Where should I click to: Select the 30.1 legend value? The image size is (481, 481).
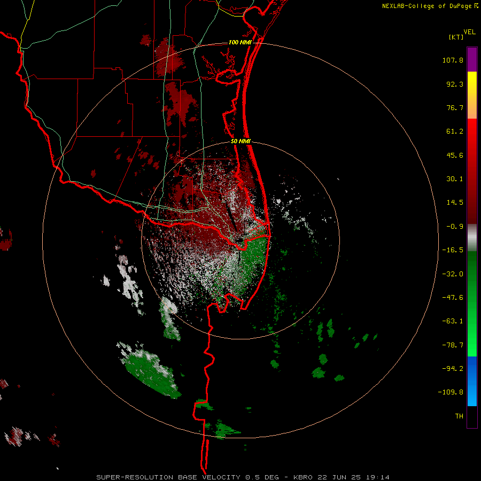tap(455, 179)
